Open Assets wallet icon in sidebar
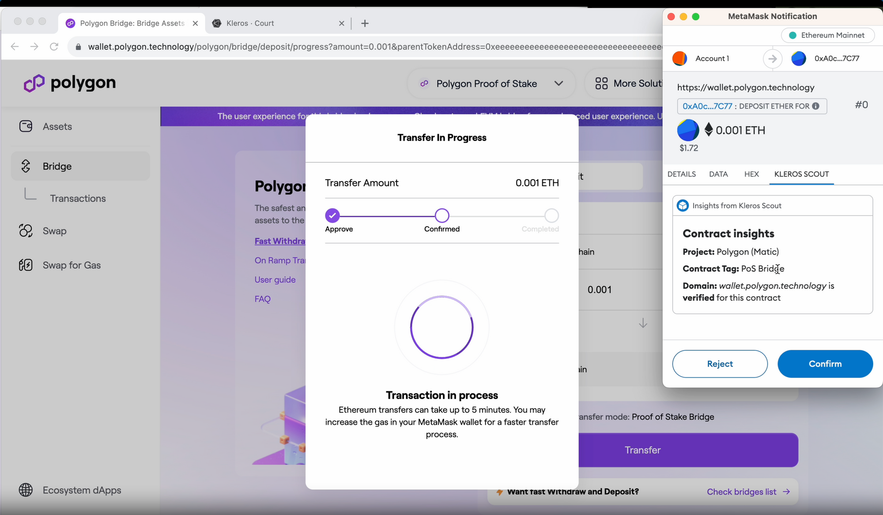Viewport: 883px width, 515px height. [26, 126]
